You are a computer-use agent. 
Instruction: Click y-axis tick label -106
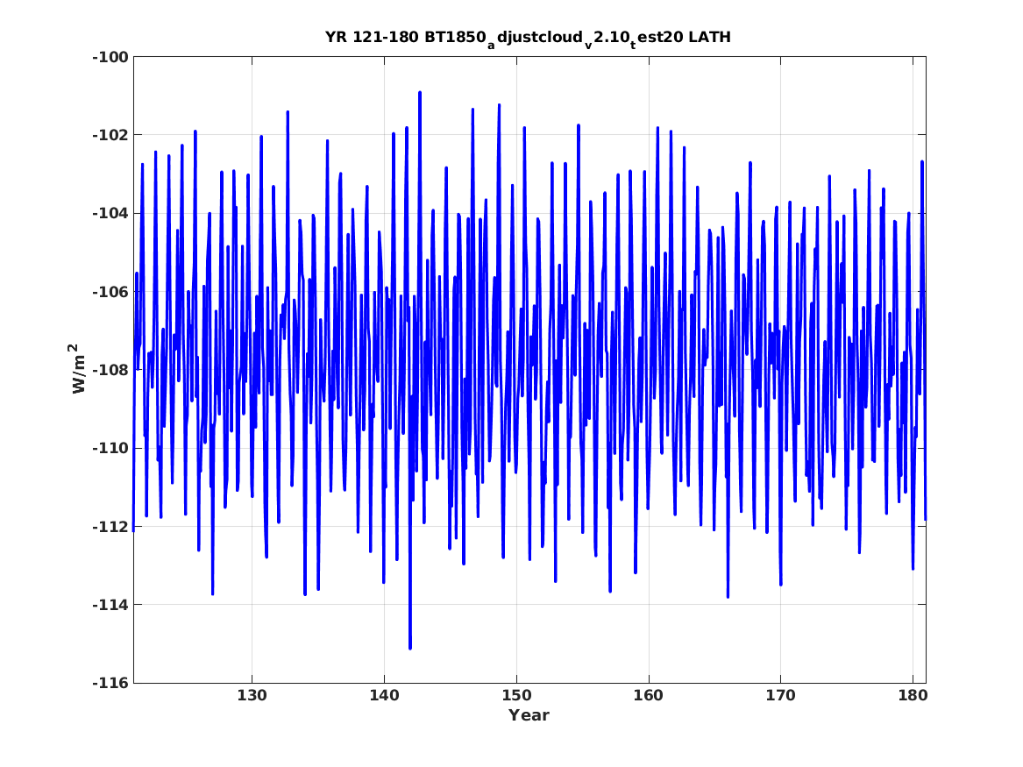(110, 292)
